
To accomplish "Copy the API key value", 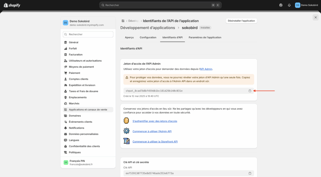I will coord(250,173).
